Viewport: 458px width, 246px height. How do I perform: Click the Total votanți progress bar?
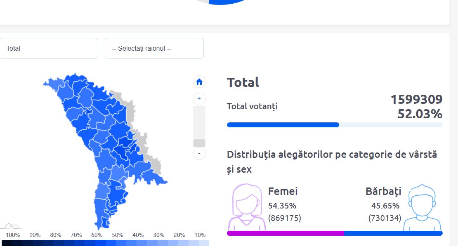click(335, 125)
